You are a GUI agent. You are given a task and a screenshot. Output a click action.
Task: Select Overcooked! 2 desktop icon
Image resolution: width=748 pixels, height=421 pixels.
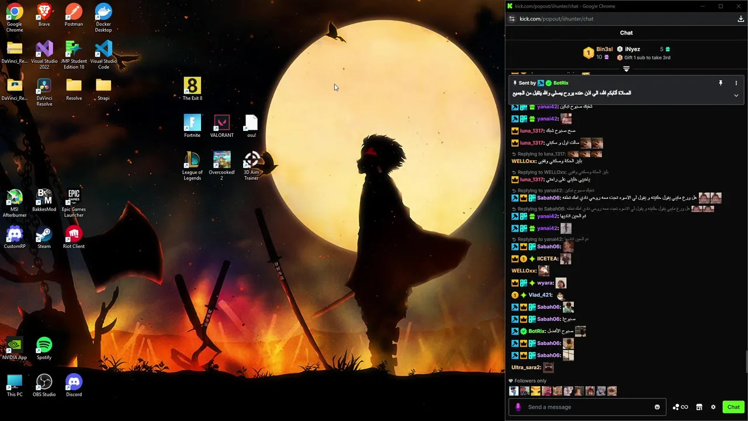[x=221, y=166]
